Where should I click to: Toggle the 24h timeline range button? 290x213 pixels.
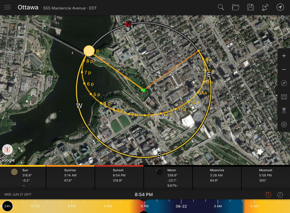(7, 206)
